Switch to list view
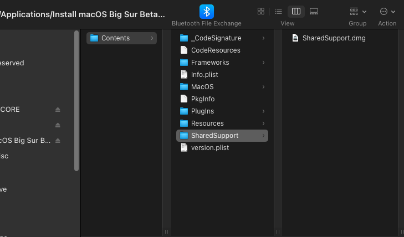404x237 pixels. 278,11
